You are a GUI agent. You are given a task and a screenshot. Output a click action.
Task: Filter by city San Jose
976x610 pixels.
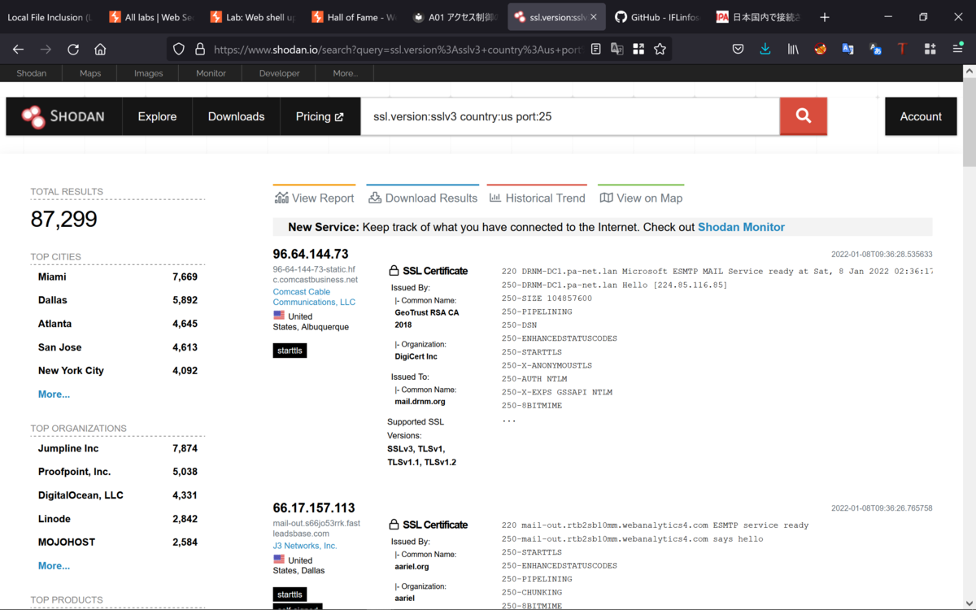coord(59,347)
